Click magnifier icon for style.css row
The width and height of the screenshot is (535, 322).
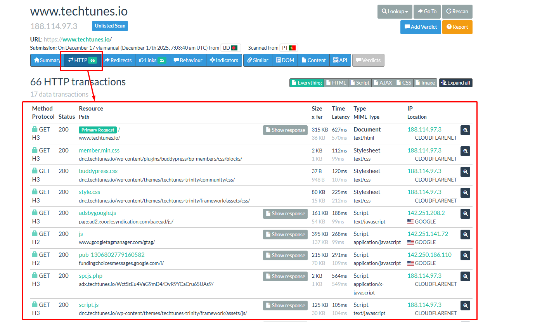click(x=465, y=192)
